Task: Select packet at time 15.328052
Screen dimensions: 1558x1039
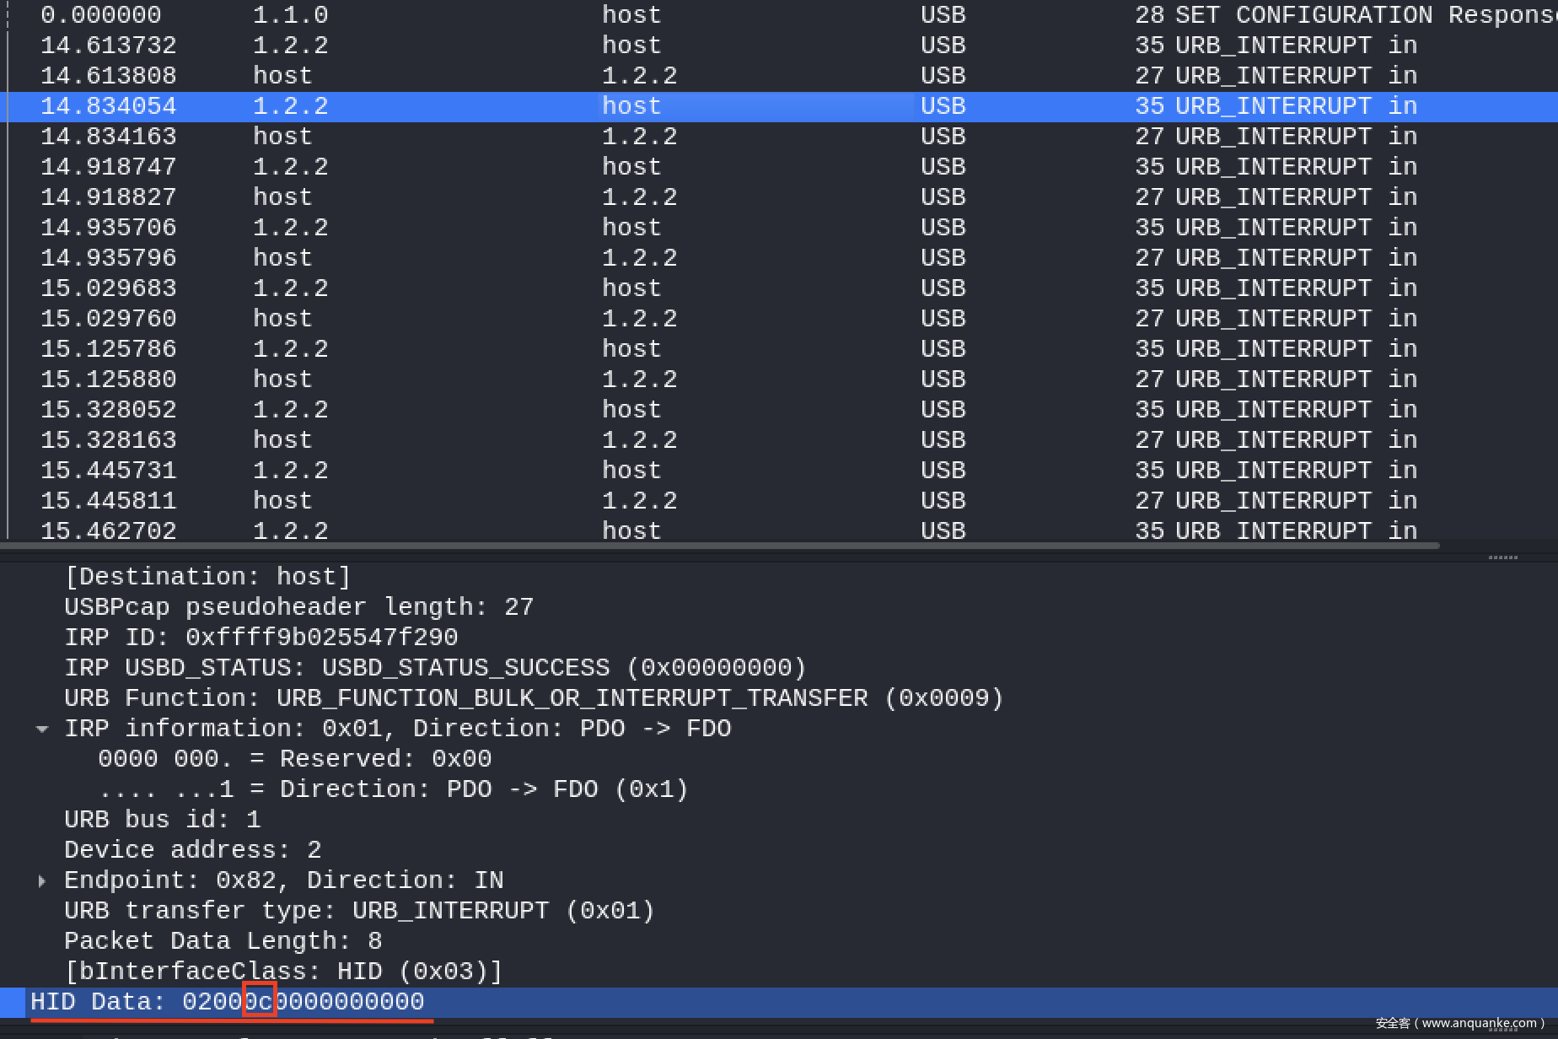Action: pyautogui.click(x=109, y=410)
